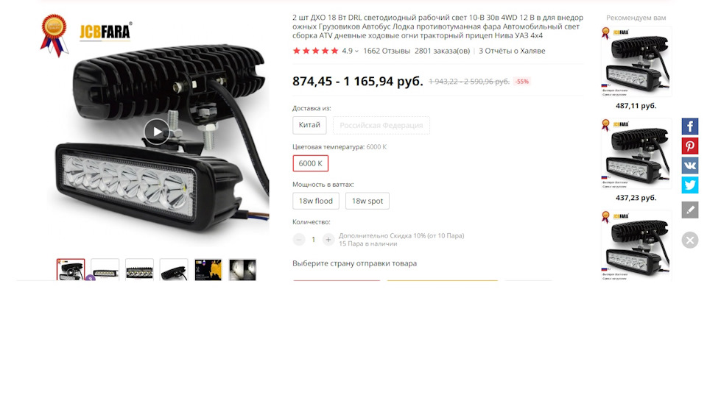Share on VK
The width and height of the screenshot is (707, 406).
tap(689, 165)
